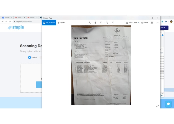Select the Invoice radio button on Staple page
This screenshot has height=124, width=174.
[29, 57]
